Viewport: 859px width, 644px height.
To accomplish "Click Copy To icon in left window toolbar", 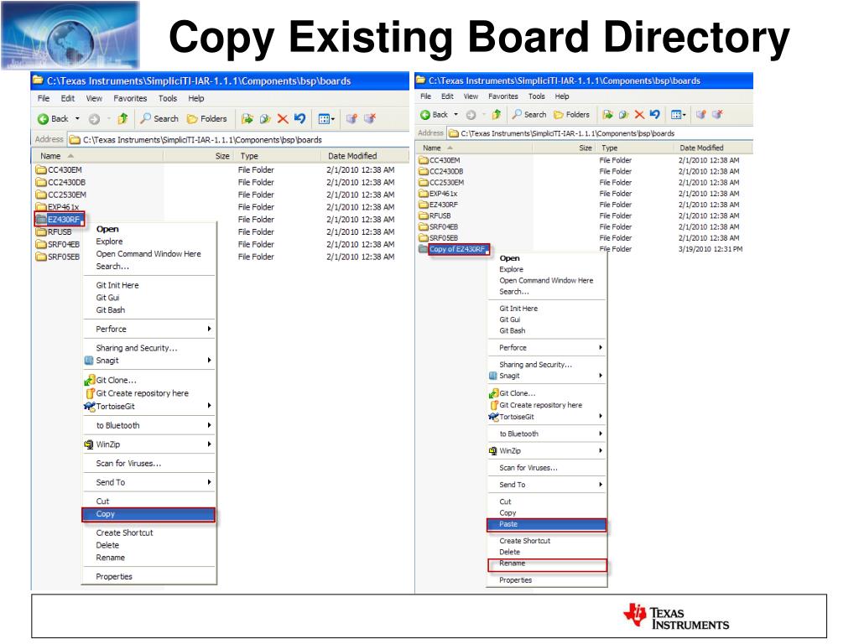I will 265,118.
